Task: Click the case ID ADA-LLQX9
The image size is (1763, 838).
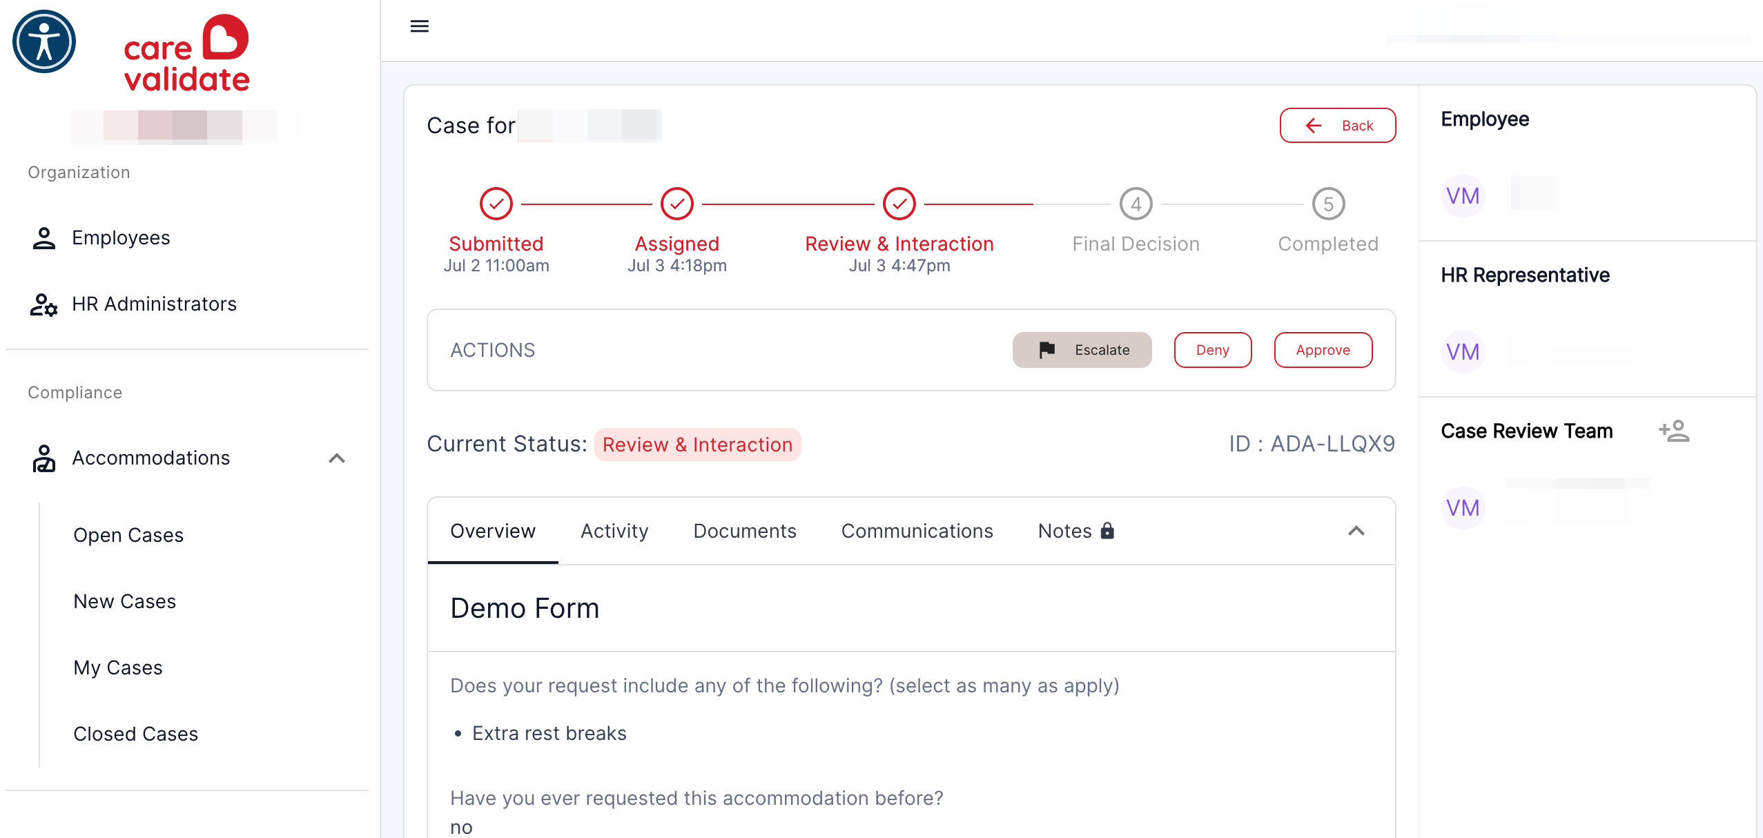Action: tap(1312, 444)
